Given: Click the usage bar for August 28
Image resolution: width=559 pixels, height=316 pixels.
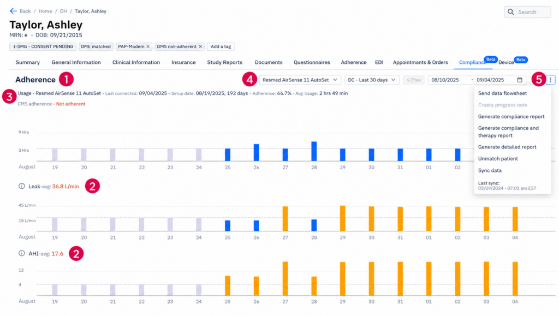Looking at the screenshot, I should pyautogui.click(x=314, y=151).
